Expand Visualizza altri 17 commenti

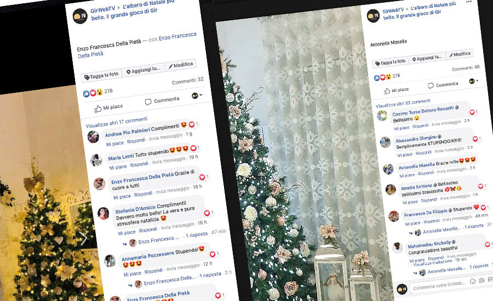point(117,122)
